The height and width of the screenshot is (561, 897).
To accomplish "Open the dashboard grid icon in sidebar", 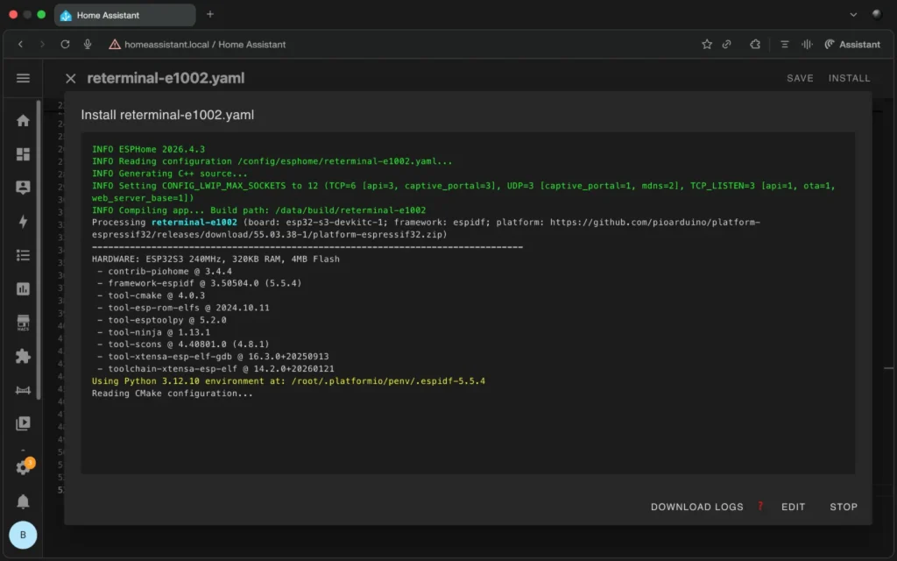I will [x=23, y=154].
